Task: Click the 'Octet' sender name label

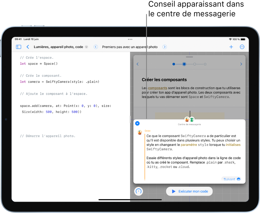Action: (x=147, y=131)
